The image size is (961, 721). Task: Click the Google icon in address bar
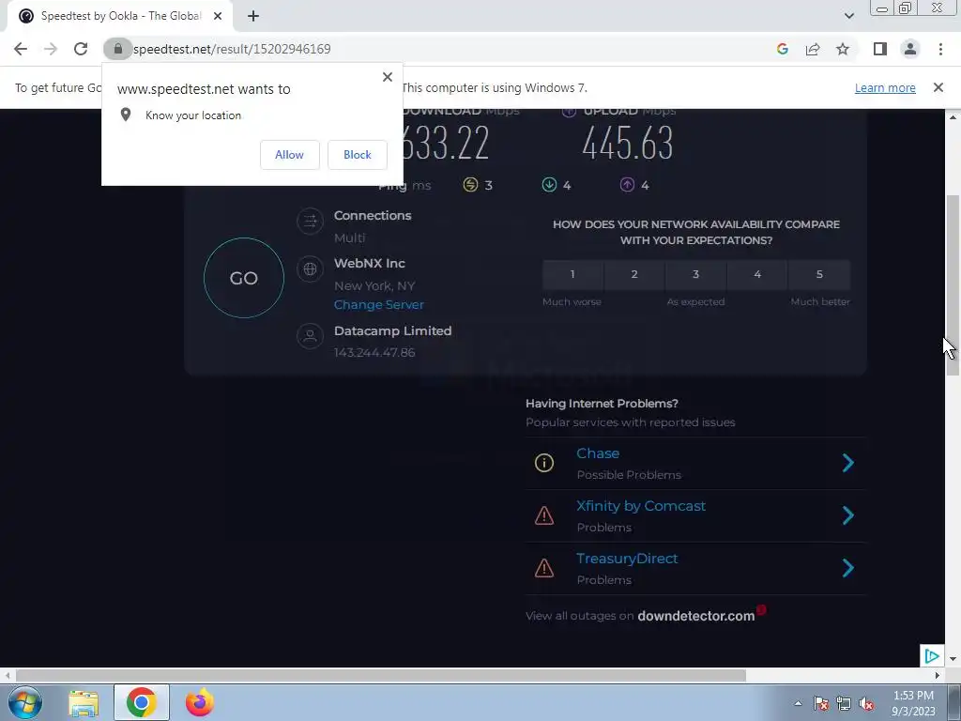[x=782, y=49]
